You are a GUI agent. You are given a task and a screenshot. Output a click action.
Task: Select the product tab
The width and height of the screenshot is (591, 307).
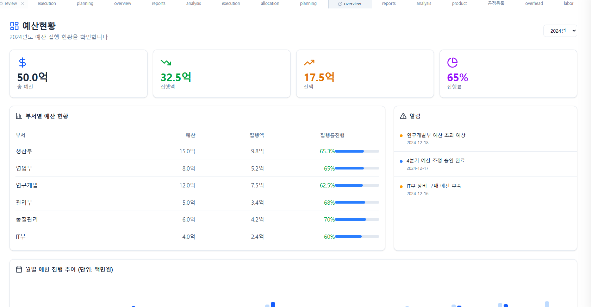coord(459,4)
